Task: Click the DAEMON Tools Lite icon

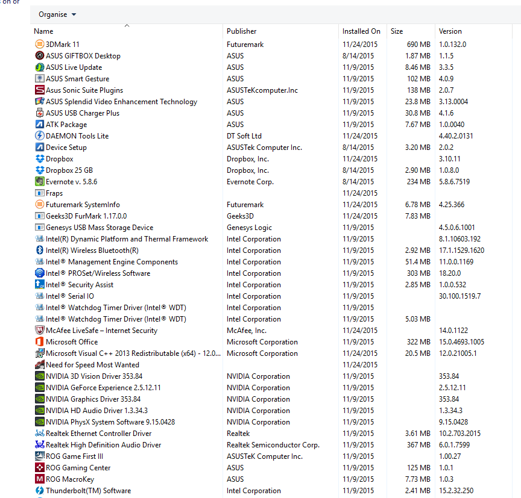Action: click(40, 135)
